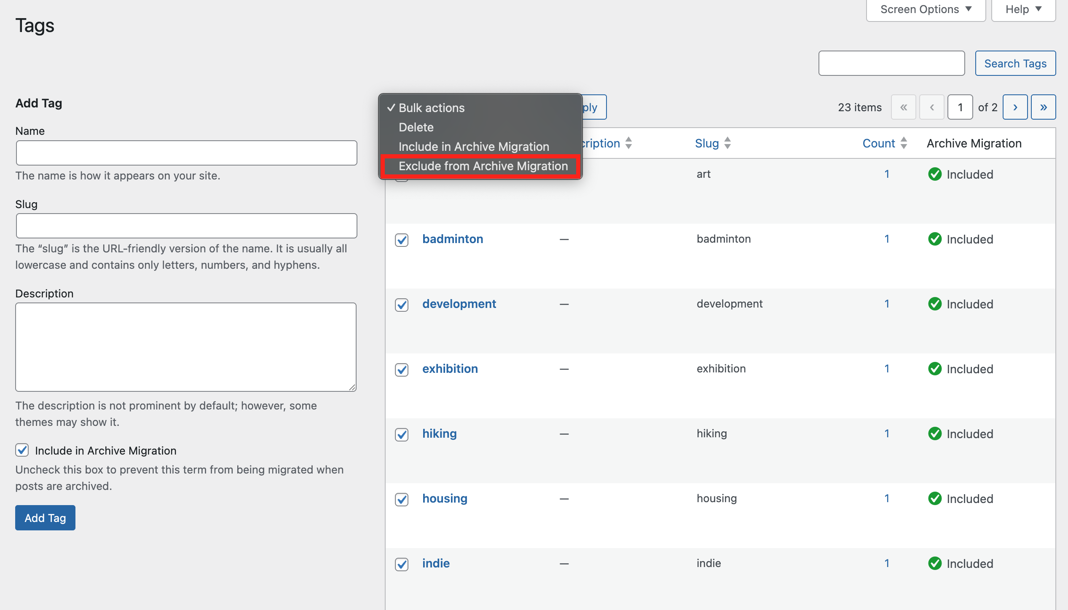1068x610 pixels.
Task: Open the previous tags page
Action: pyautogui.click(x=932, y=107)
